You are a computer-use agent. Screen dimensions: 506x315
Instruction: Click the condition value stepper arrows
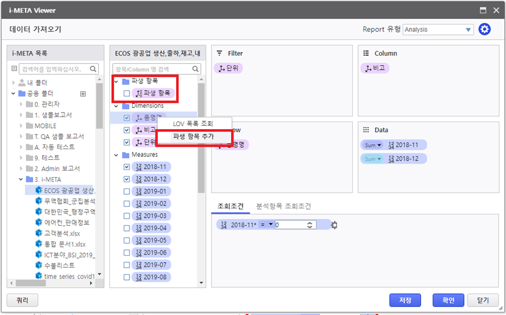point(309,225)
